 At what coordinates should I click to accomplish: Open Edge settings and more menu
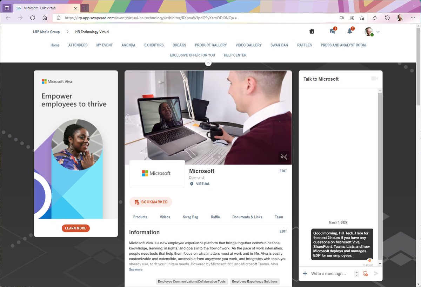click(413, 18)
